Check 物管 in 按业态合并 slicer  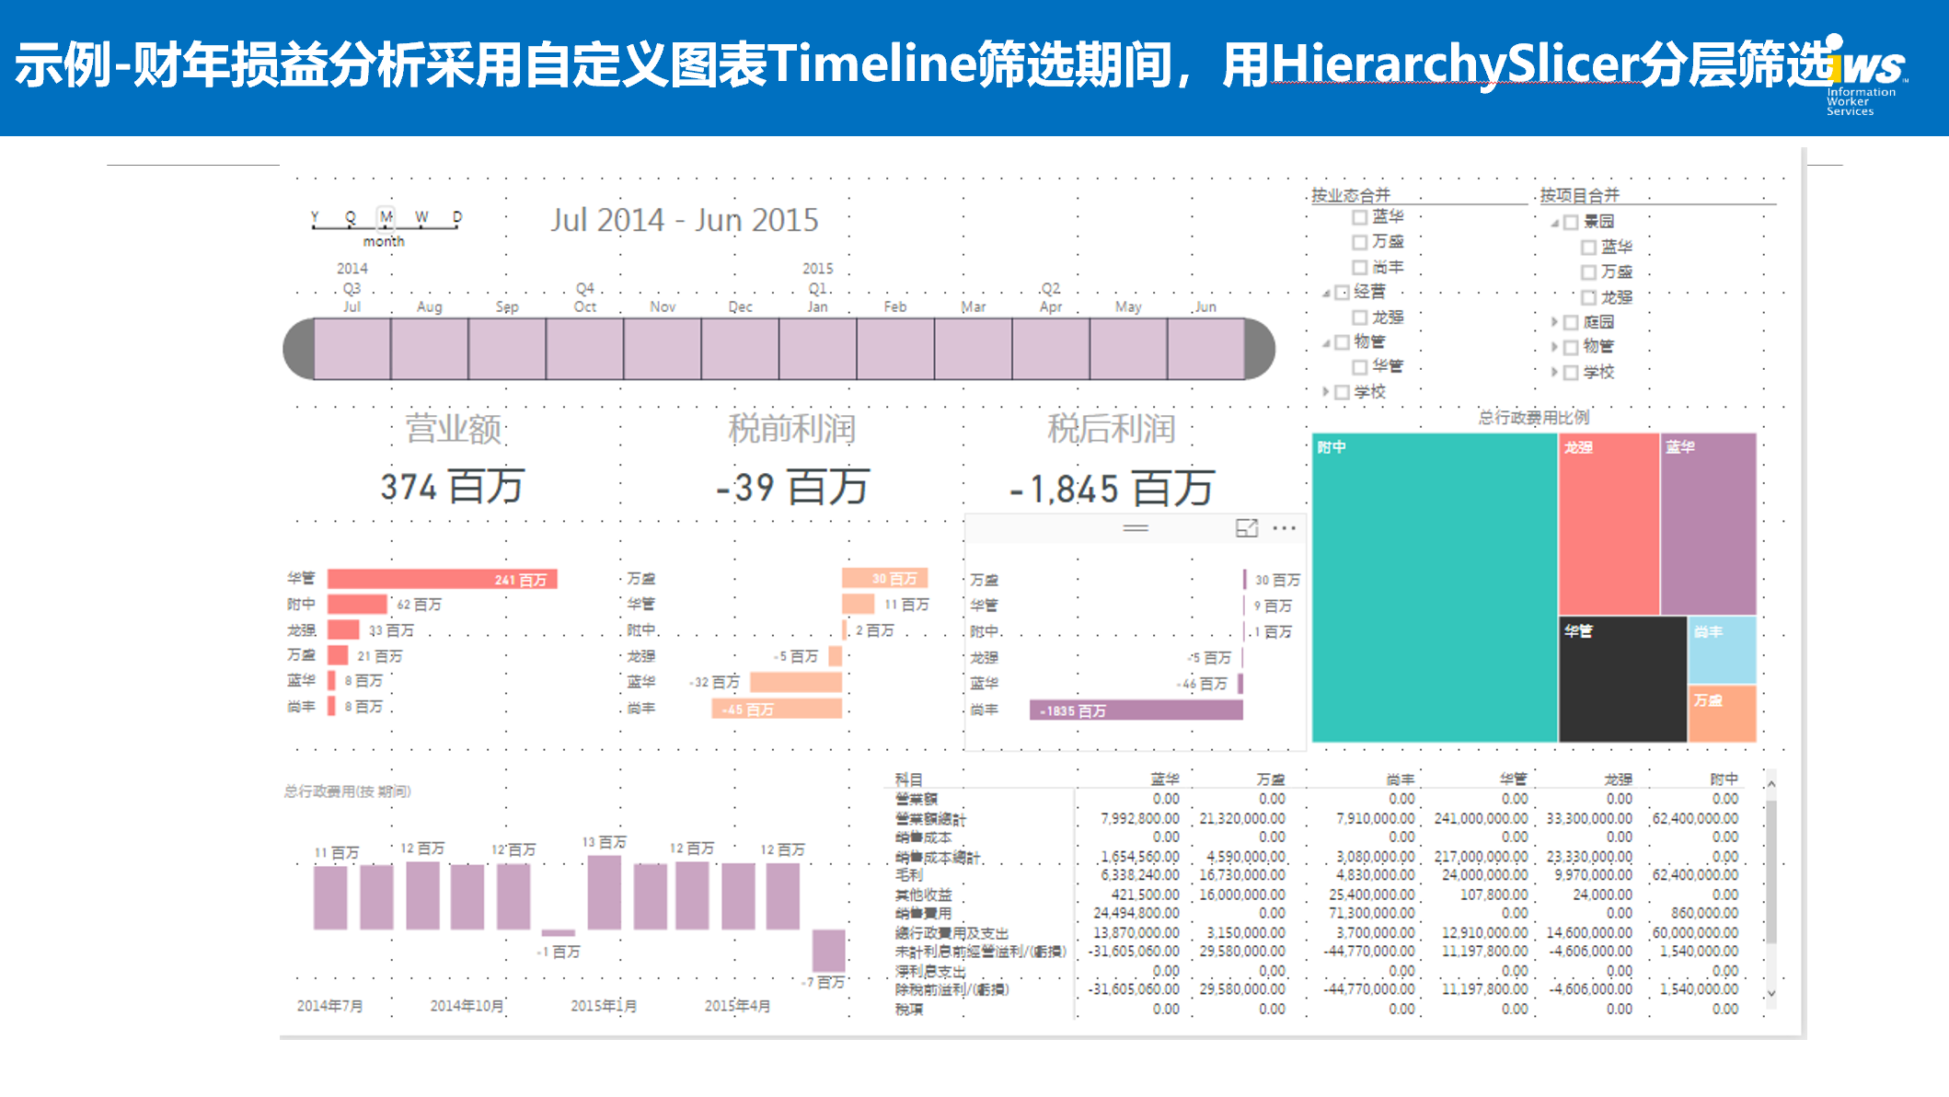tap(1342, 342)
